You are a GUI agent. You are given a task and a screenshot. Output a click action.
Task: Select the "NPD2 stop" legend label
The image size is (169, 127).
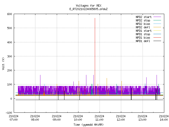[143, 20]
